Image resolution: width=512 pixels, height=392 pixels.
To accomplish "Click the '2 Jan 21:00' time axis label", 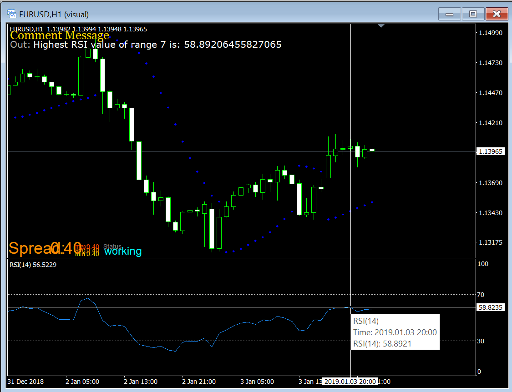I will [199, 382].
